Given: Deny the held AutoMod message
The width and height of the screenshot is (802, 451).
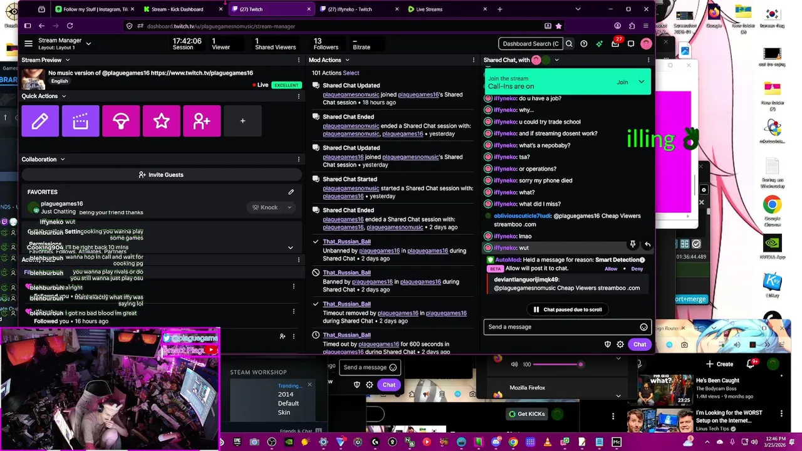Looking at the screenshot, I should point(637,269).
